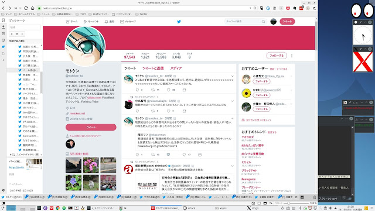Click the magnifier icon in Twitter search
Viewport: 375px width, 211px height.
(263, 22)
